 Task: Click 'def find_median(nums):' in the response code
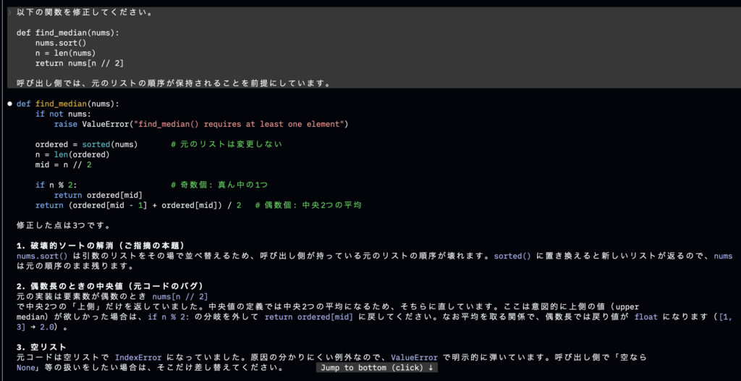pyautogui.click(x=68, y=104)
